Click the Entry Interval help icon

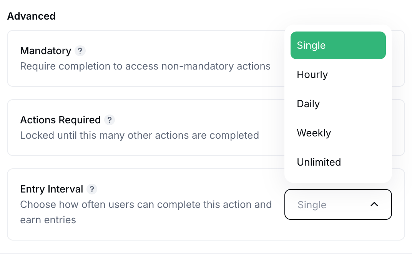tap(92, 189)
